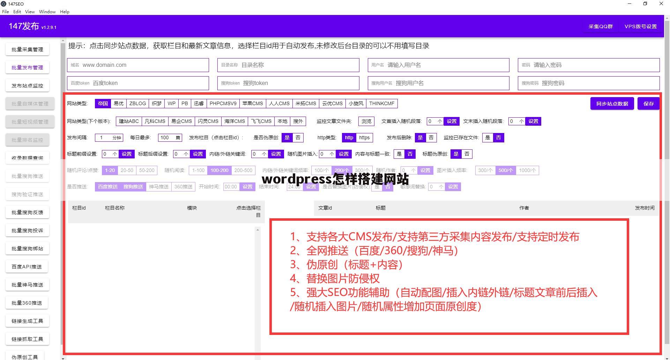Click the 采集QQ群 button
Viewport: 670px width, 360px height.
click(x=601, y=26)
